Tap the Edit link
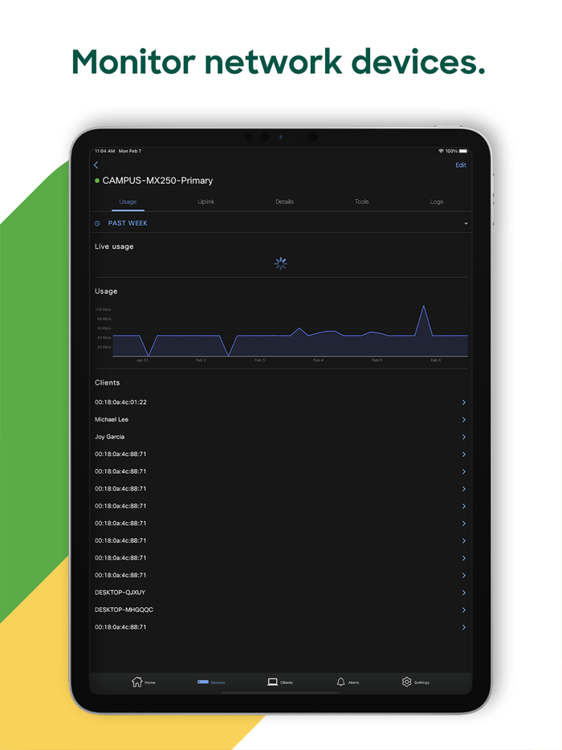Viewport: 562px width, 750px height. coord(461,165)
